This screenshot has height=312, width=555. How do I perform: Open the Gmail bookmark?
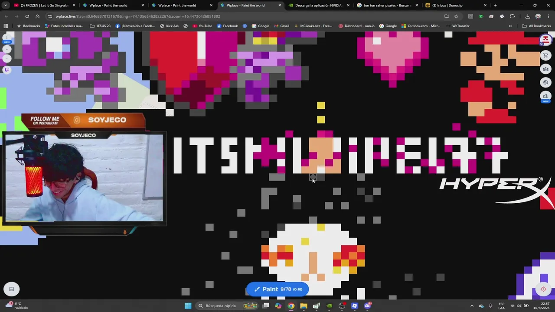281,26
